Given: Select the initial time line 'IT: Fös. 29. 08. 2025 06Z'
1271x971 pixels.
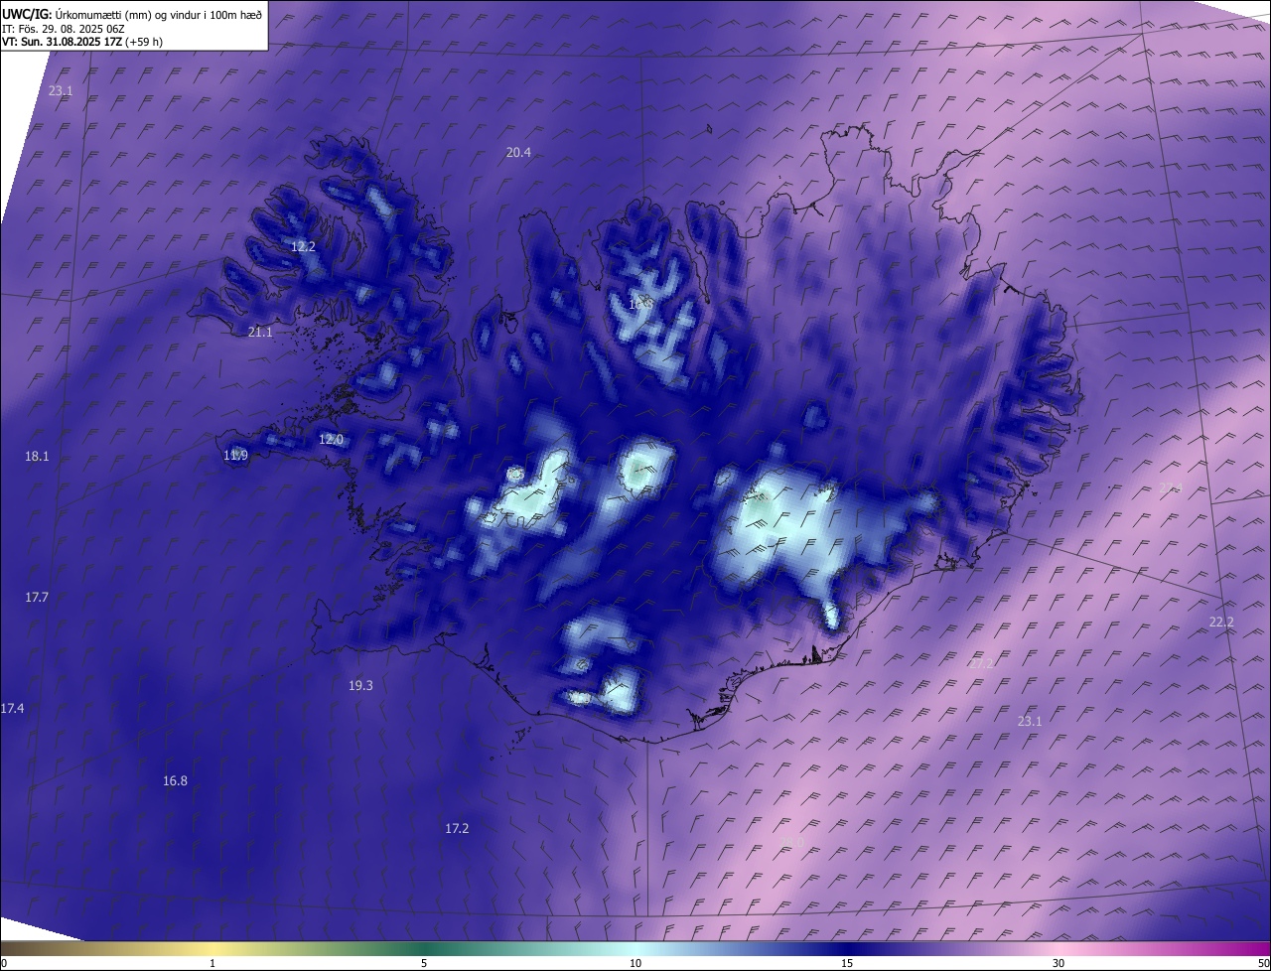Looking at the screenshot, I should (x=63, y=29).
